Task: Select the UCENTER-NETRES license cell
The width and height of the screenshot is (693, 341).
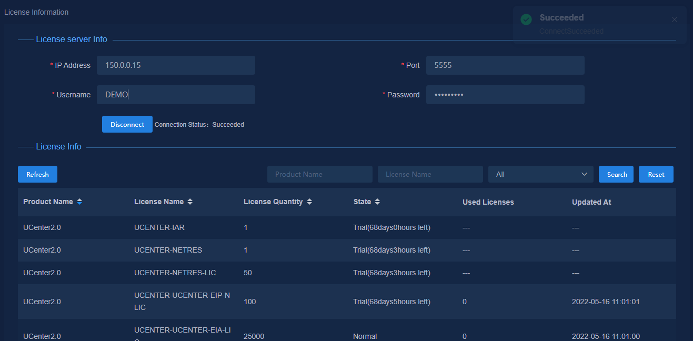Action: pyautogui.click(x=168, y=250)
